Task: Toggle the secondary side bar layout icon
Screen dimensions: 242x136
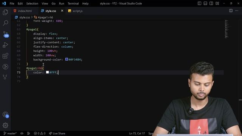Action: pyautogui.click(x=211, y=3)
